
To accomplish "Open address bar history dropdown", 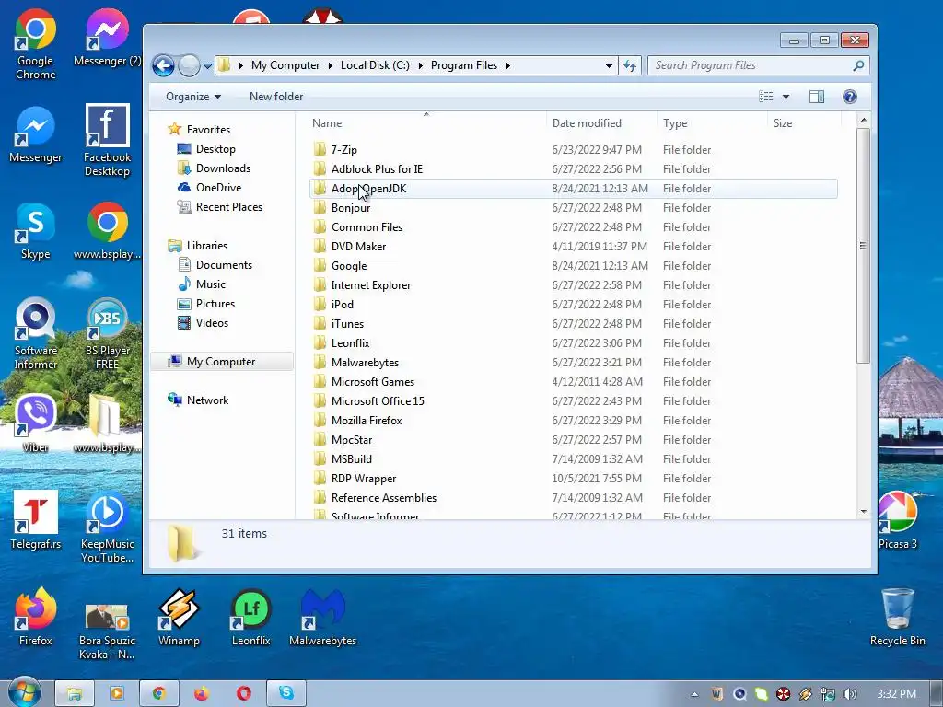I will click(x=609, y=65).
